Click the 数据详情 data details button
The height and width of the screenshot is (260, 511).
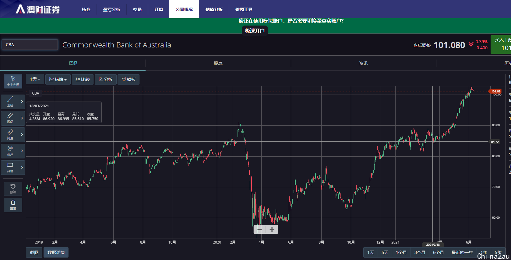(x=56, y=252)
